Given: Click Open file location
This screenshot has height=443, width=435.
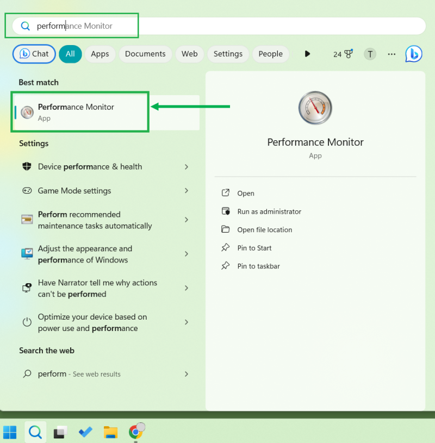Looking at the screenshot, I should click(x=264, y=229).
